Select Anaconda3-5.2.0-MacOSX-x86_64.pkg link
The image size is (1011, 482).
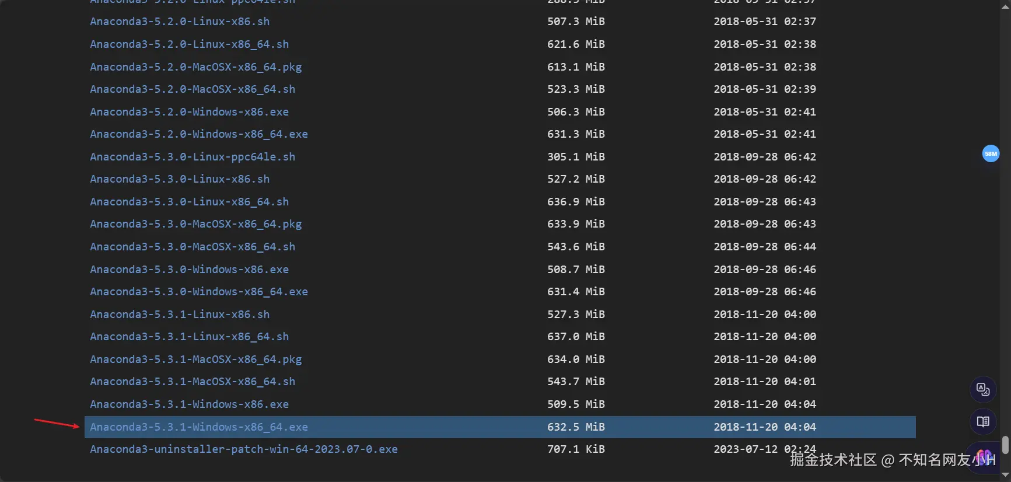(196, 67)
